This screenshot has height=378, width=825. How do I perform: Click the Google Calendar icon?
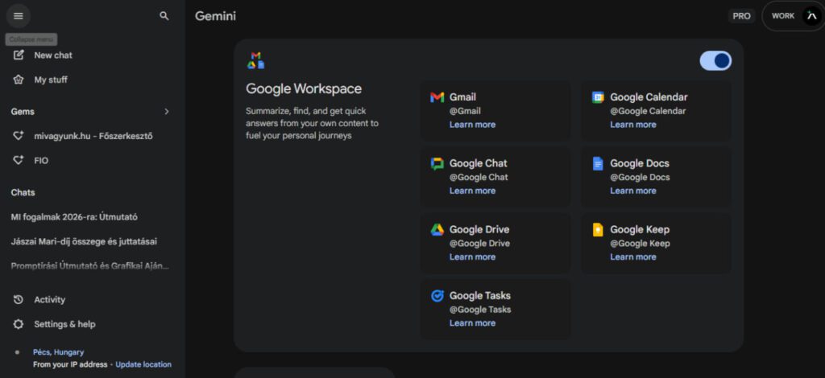[x=598, y=97]
